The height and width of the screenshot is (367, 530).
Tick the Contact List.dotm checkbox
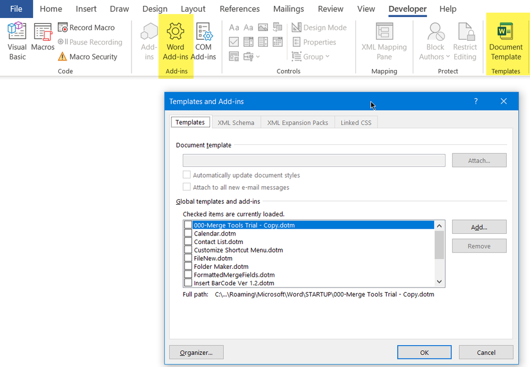[x=188, y=241]
